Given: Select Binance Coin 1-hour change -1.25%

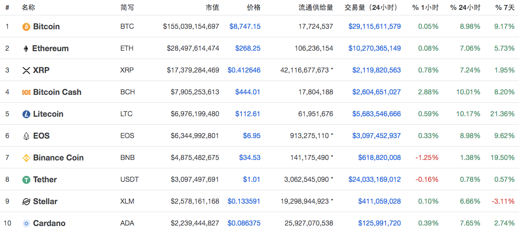Looking at the screenshot, I should [x=427, y=157].
